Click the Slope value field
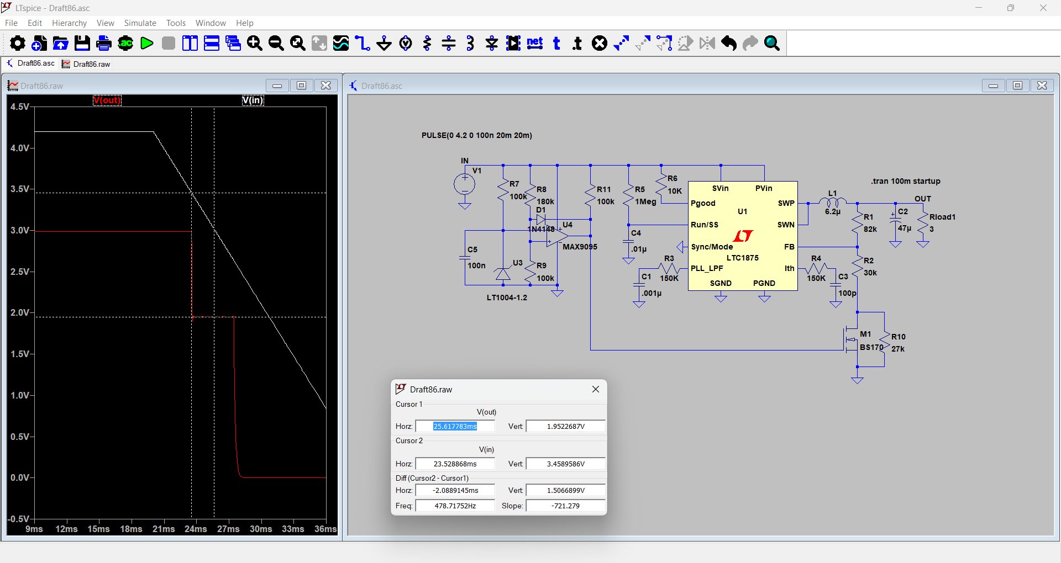 pos(566,506)
